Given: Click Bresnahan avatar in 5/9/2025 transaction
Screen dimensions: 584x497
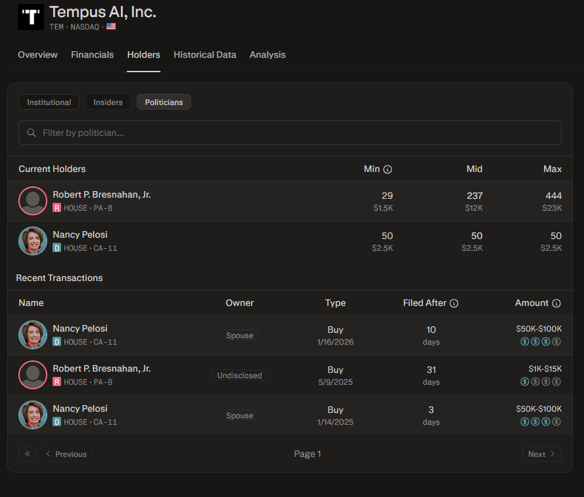Looking at the screenshot, I should (33, 375).
